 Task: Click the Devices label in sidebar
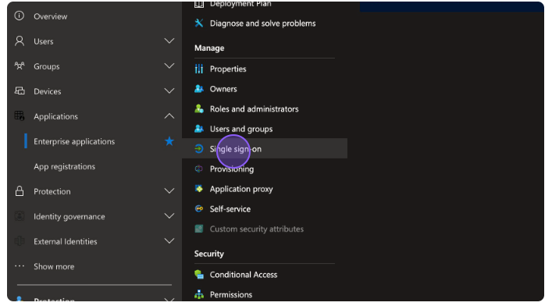point(47,91)
